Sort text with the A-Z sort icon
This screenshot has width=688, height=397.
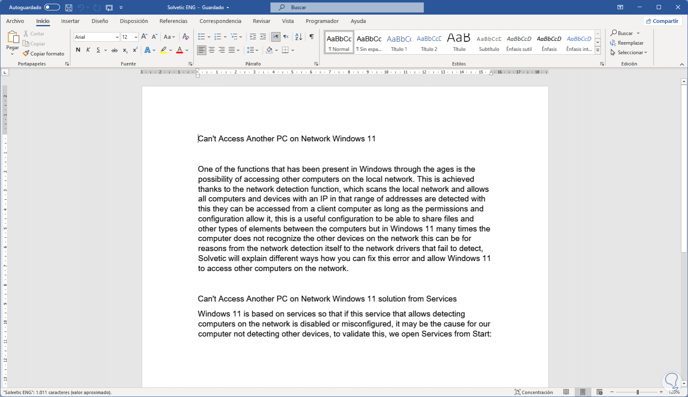point(299,37)
